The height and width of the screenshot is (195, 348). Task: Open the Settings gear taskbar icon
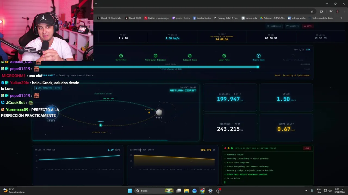[210, 191]
